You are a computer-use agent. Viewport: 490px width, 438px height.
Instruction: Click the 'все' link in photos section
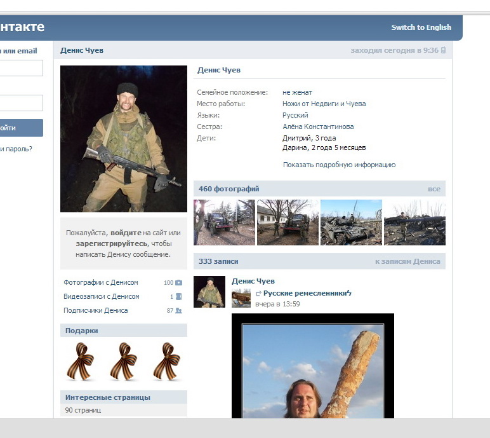pos(434,189)
